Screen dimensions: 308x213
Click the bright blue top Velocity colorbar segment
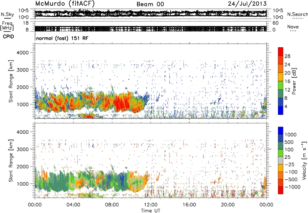point(281,131)
